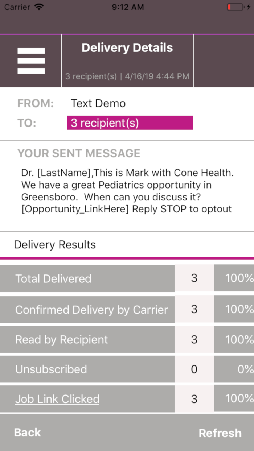Select the sent message text

coord(126,191)
